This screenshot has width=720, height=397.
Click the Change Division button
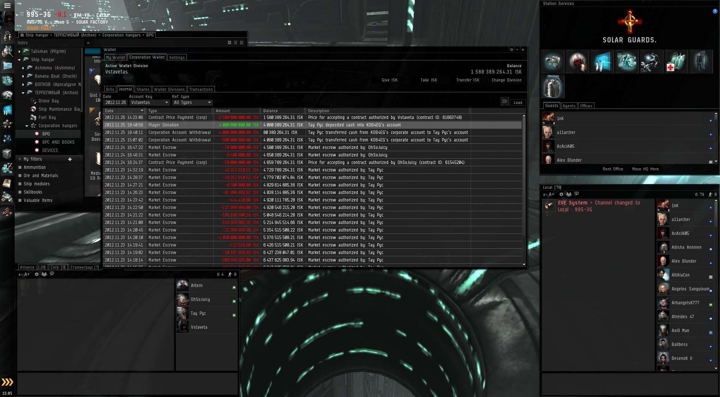(506, 80)
